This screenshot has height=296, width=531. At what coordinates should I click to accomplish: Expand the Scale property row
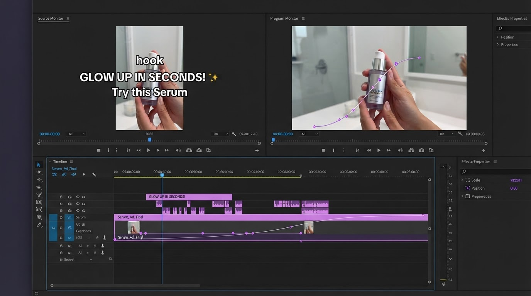[x=462, y=180]
